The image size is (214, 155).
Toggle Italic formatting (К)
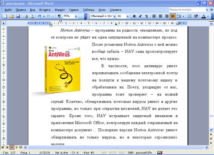point(140,16)
